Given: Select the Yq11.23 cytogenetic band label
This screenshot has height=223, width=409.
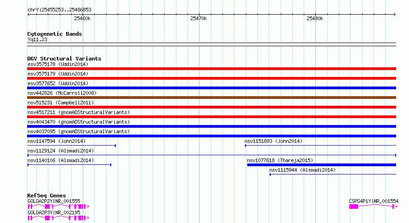Looking at the screenshot, I should 37,39.
